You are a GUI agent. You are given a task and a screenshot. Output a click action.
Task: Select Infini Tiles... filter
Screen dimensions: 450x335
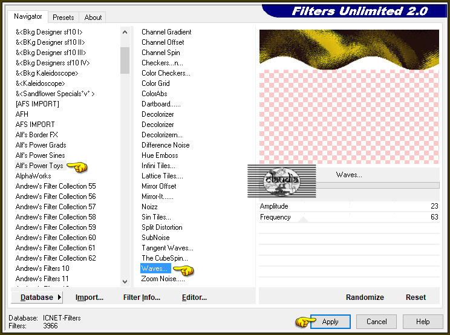(158, 166)
